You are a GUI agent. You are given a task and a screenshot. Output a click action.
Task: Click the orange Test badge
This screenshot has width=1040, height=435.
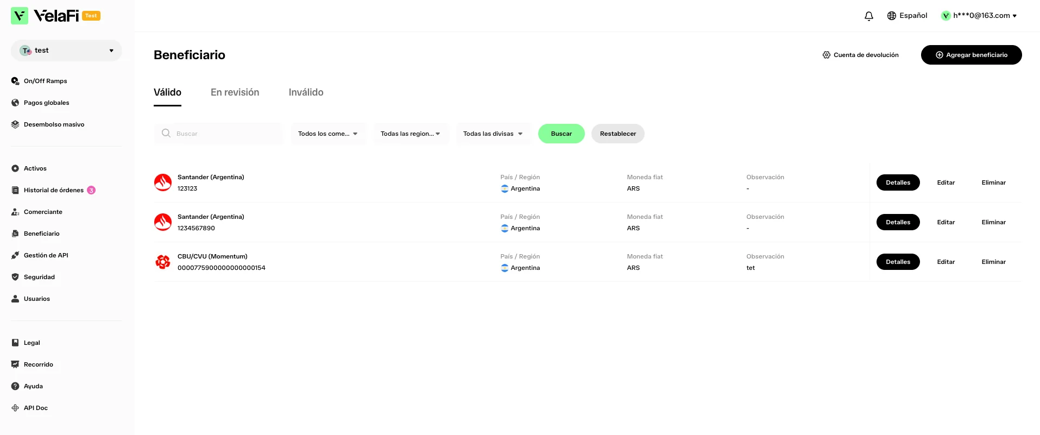point(91,16)
